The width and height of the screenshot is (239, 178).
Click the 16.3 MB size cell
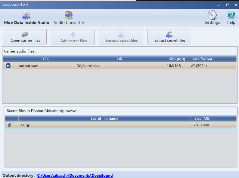point(174,66)
